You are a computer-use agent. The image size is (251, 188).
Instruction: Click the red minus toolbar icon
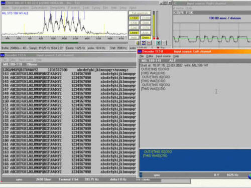(149, 43)
